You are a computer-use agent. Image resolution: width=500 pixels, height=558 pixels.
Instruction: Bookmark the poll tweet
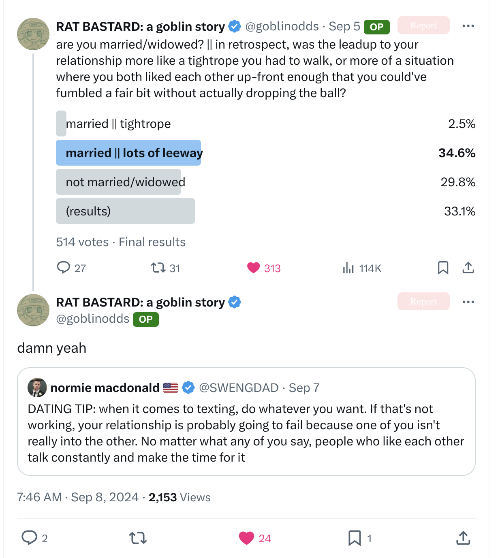[443, 268]
